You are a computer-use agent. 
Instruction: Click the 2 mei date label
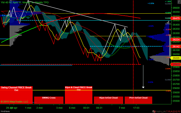click(x=39, y=108)
